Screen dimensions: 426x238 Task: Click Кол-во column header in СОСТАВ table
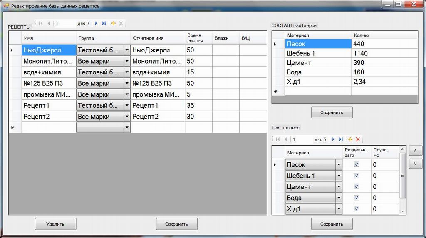(x=385, y=35)
